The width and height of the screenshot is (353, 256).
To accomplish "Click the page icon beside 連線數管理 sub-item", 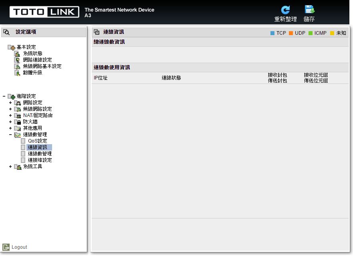I will [23, 154].
